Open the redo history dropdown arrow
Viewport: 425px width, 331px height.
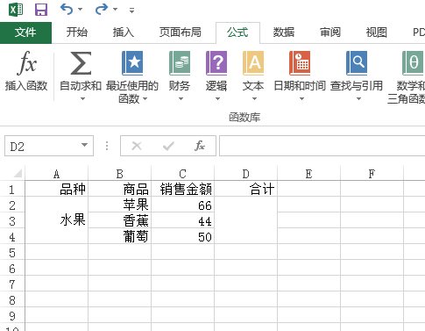click(x=115, y=10)
